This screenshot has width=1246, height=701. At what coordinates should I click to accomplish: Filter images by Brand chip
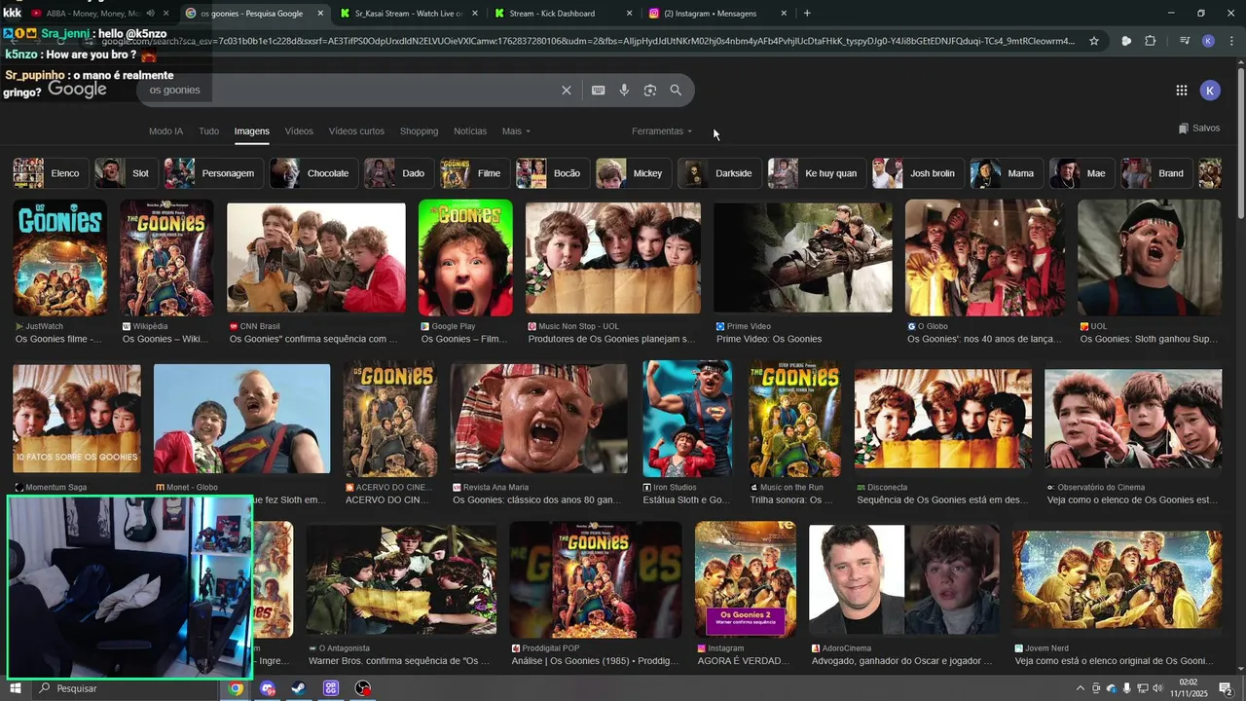pos(1156,173)
